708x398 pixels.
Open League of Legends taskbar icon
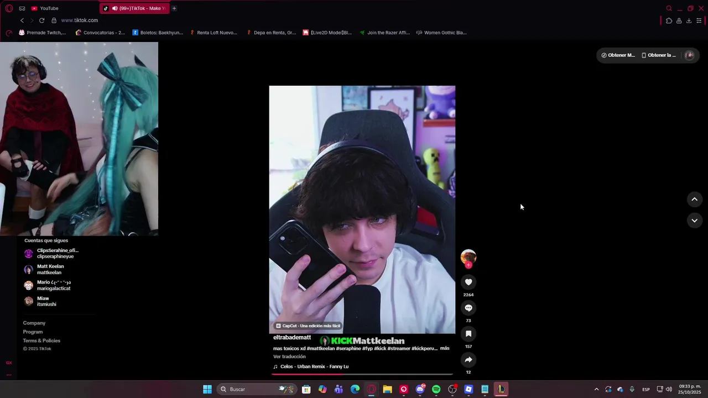click(x=501, y=389)
